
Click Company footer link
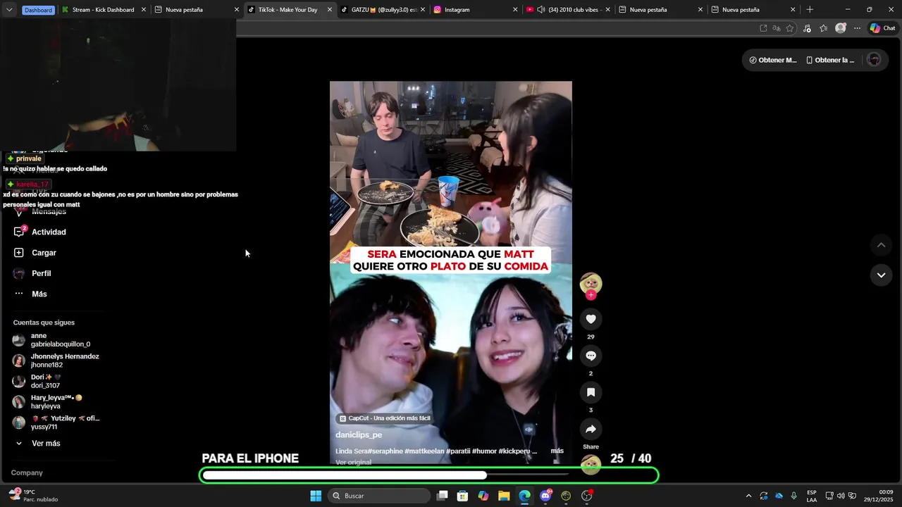pos(27,472)
